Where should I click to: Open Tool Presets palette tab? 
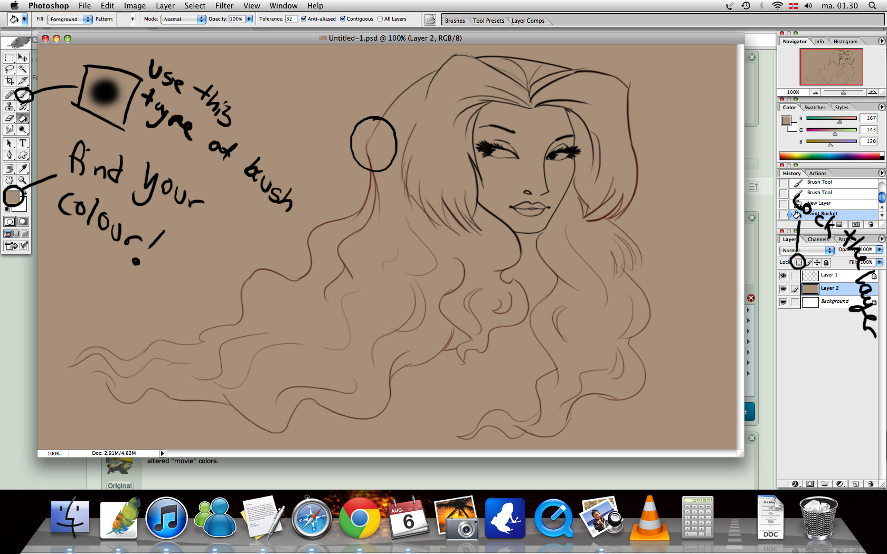click(488, 21)
